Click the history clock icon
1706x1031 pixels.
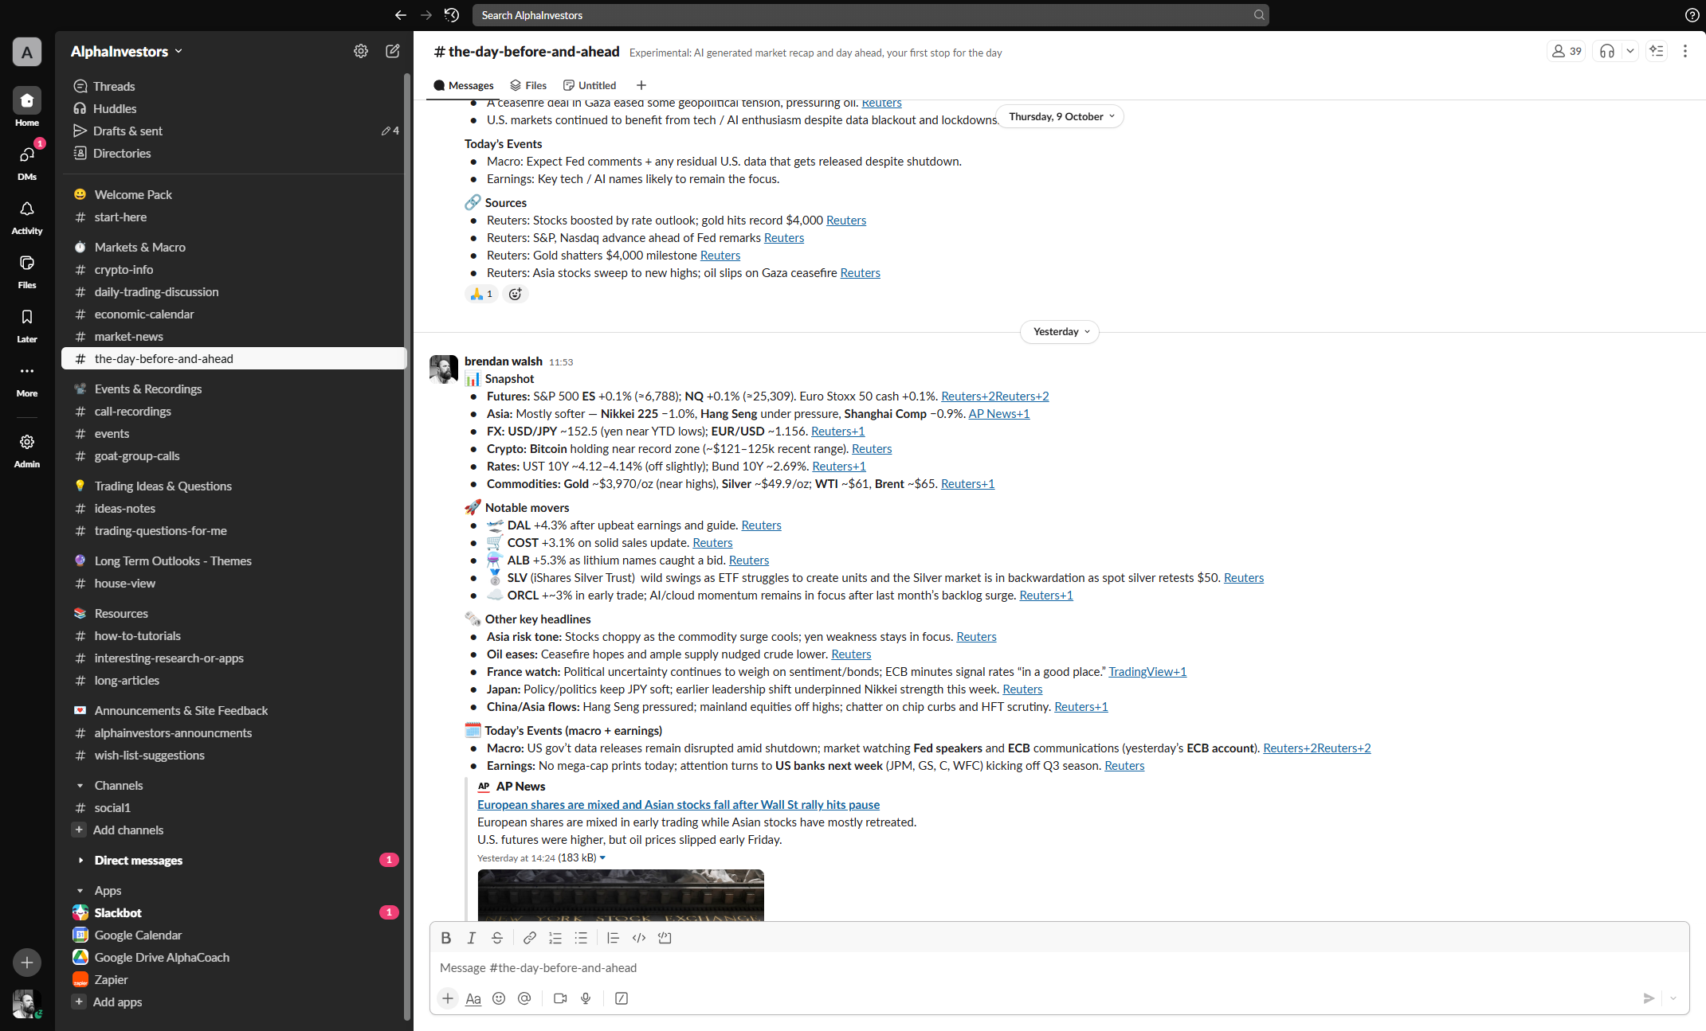[x=452, y=15]
